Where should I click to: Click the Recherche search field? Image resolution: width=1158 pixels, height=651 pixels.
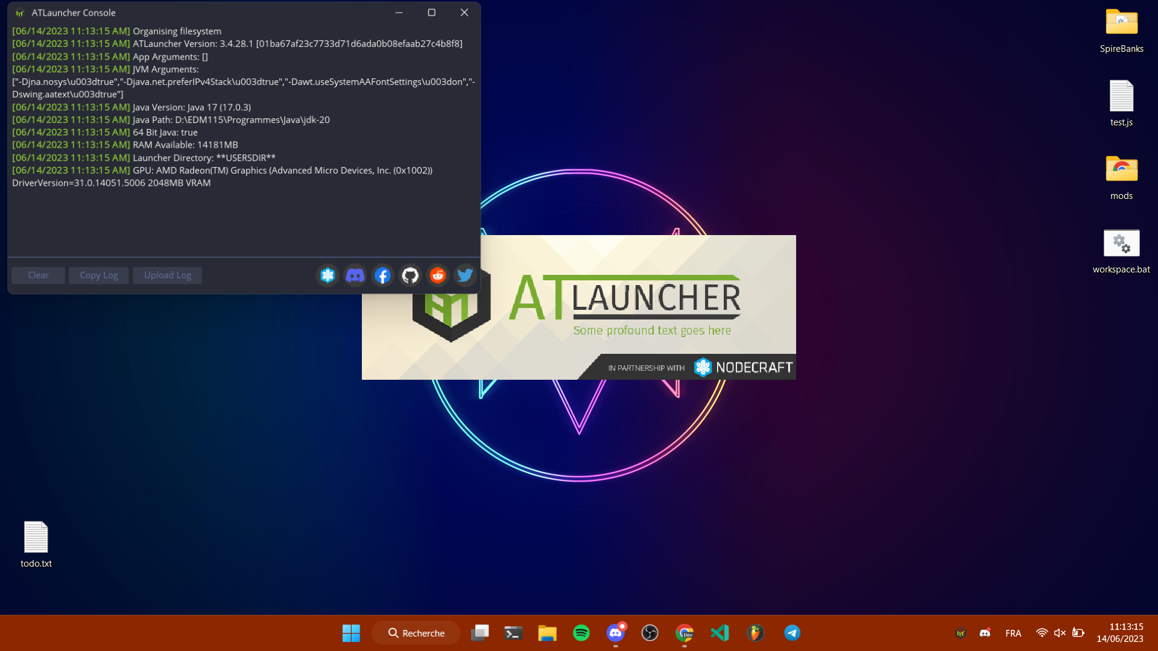(x=416, y=633)
